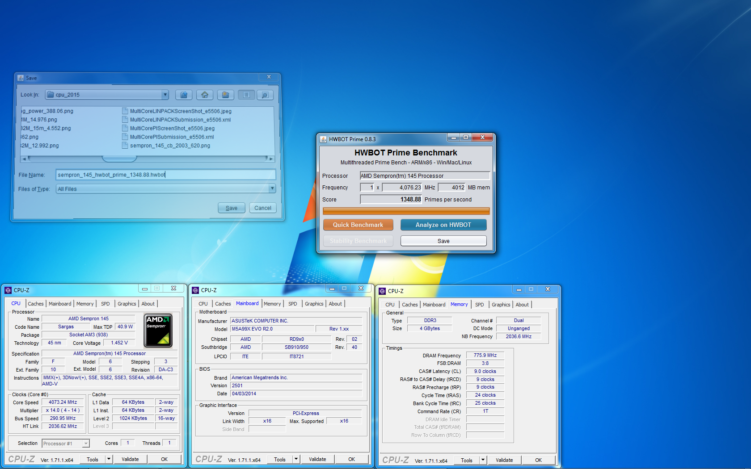Select MultiCoreLINPACKScreenShot_e5506.jpeg file icon
This screenshot has height=469, width=751.
click(125, 111)
